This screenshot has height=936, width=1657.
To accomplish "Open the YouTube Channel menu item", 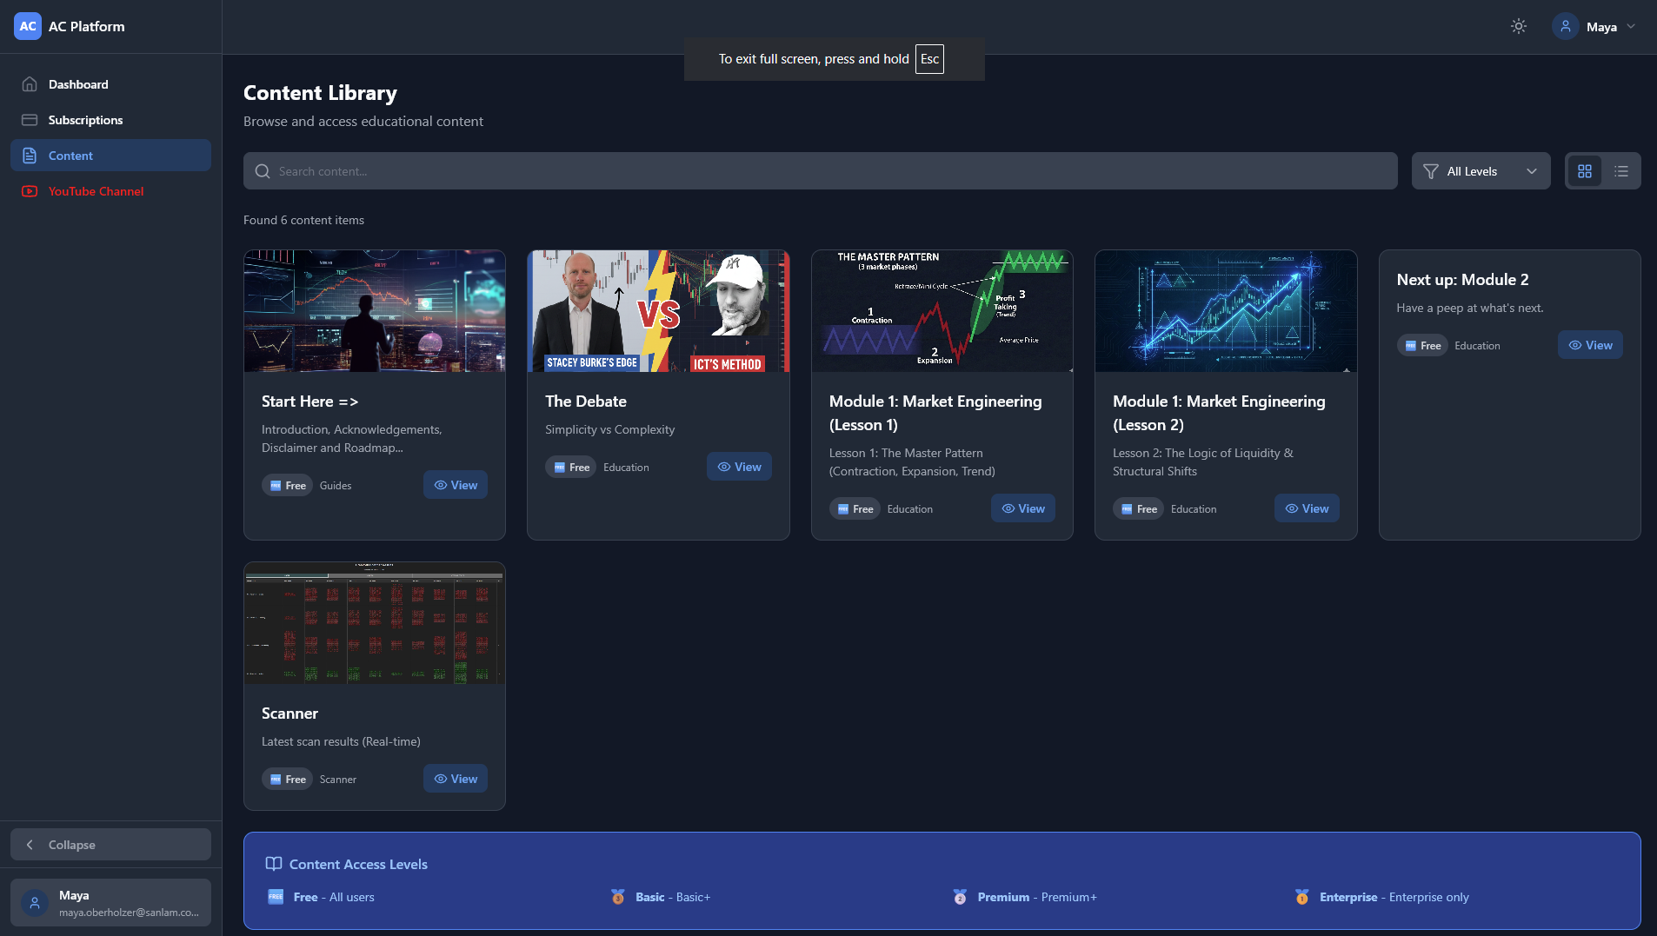I will pos(110,191).
